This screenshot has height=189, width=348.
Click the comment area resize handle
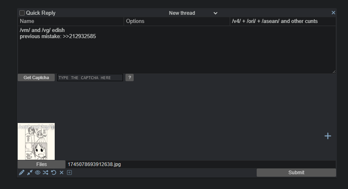point(334,71)
